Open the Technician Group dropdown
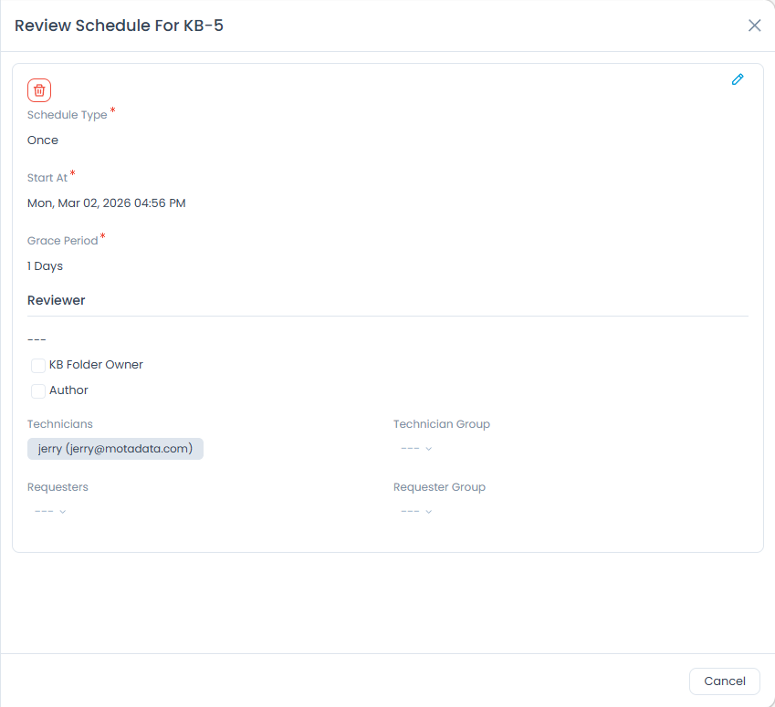 coord(416,449)
